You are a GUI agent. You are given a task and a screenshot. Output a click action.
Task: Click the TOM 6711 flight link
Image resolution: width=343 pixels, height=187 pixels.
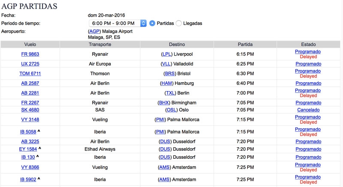coord(30,74)
